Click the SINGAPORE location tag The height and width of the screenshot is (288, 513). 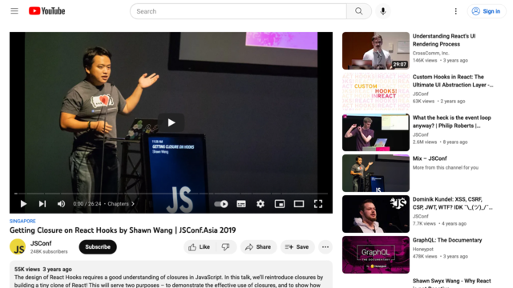(22, 221)
